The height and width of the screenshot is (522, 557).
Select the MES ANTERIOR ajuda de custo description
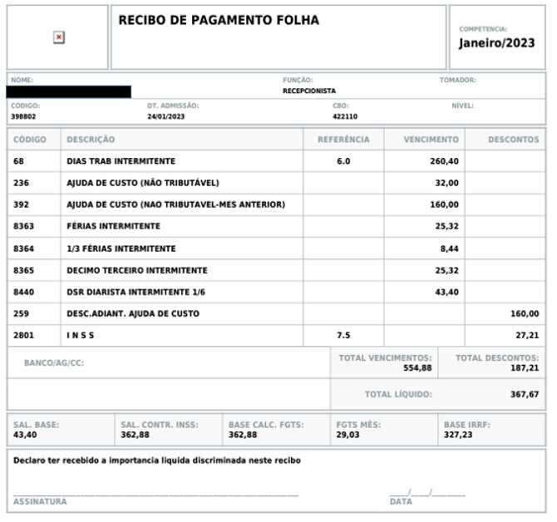click(176, 204)
